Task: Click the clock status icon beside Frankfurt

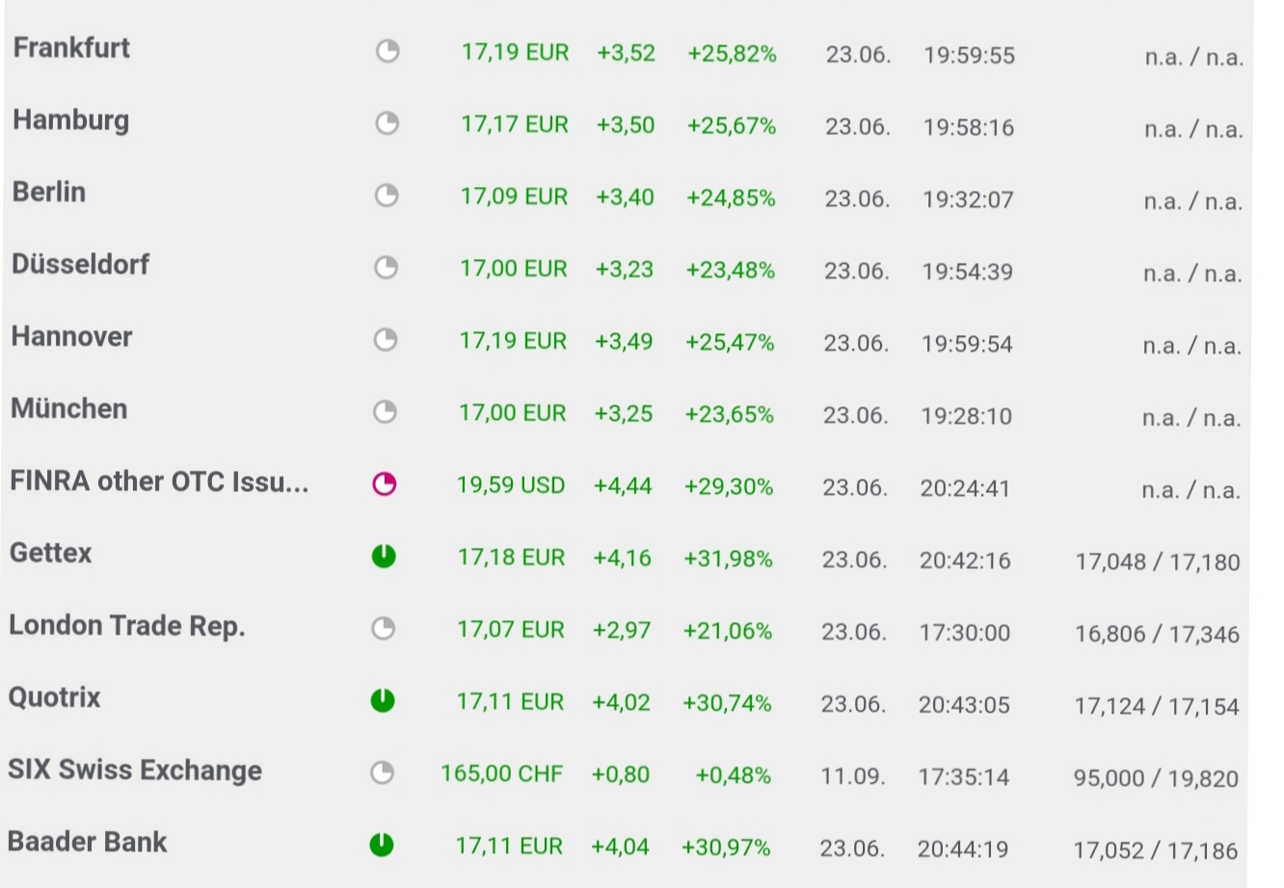Action: coord(388,51)
